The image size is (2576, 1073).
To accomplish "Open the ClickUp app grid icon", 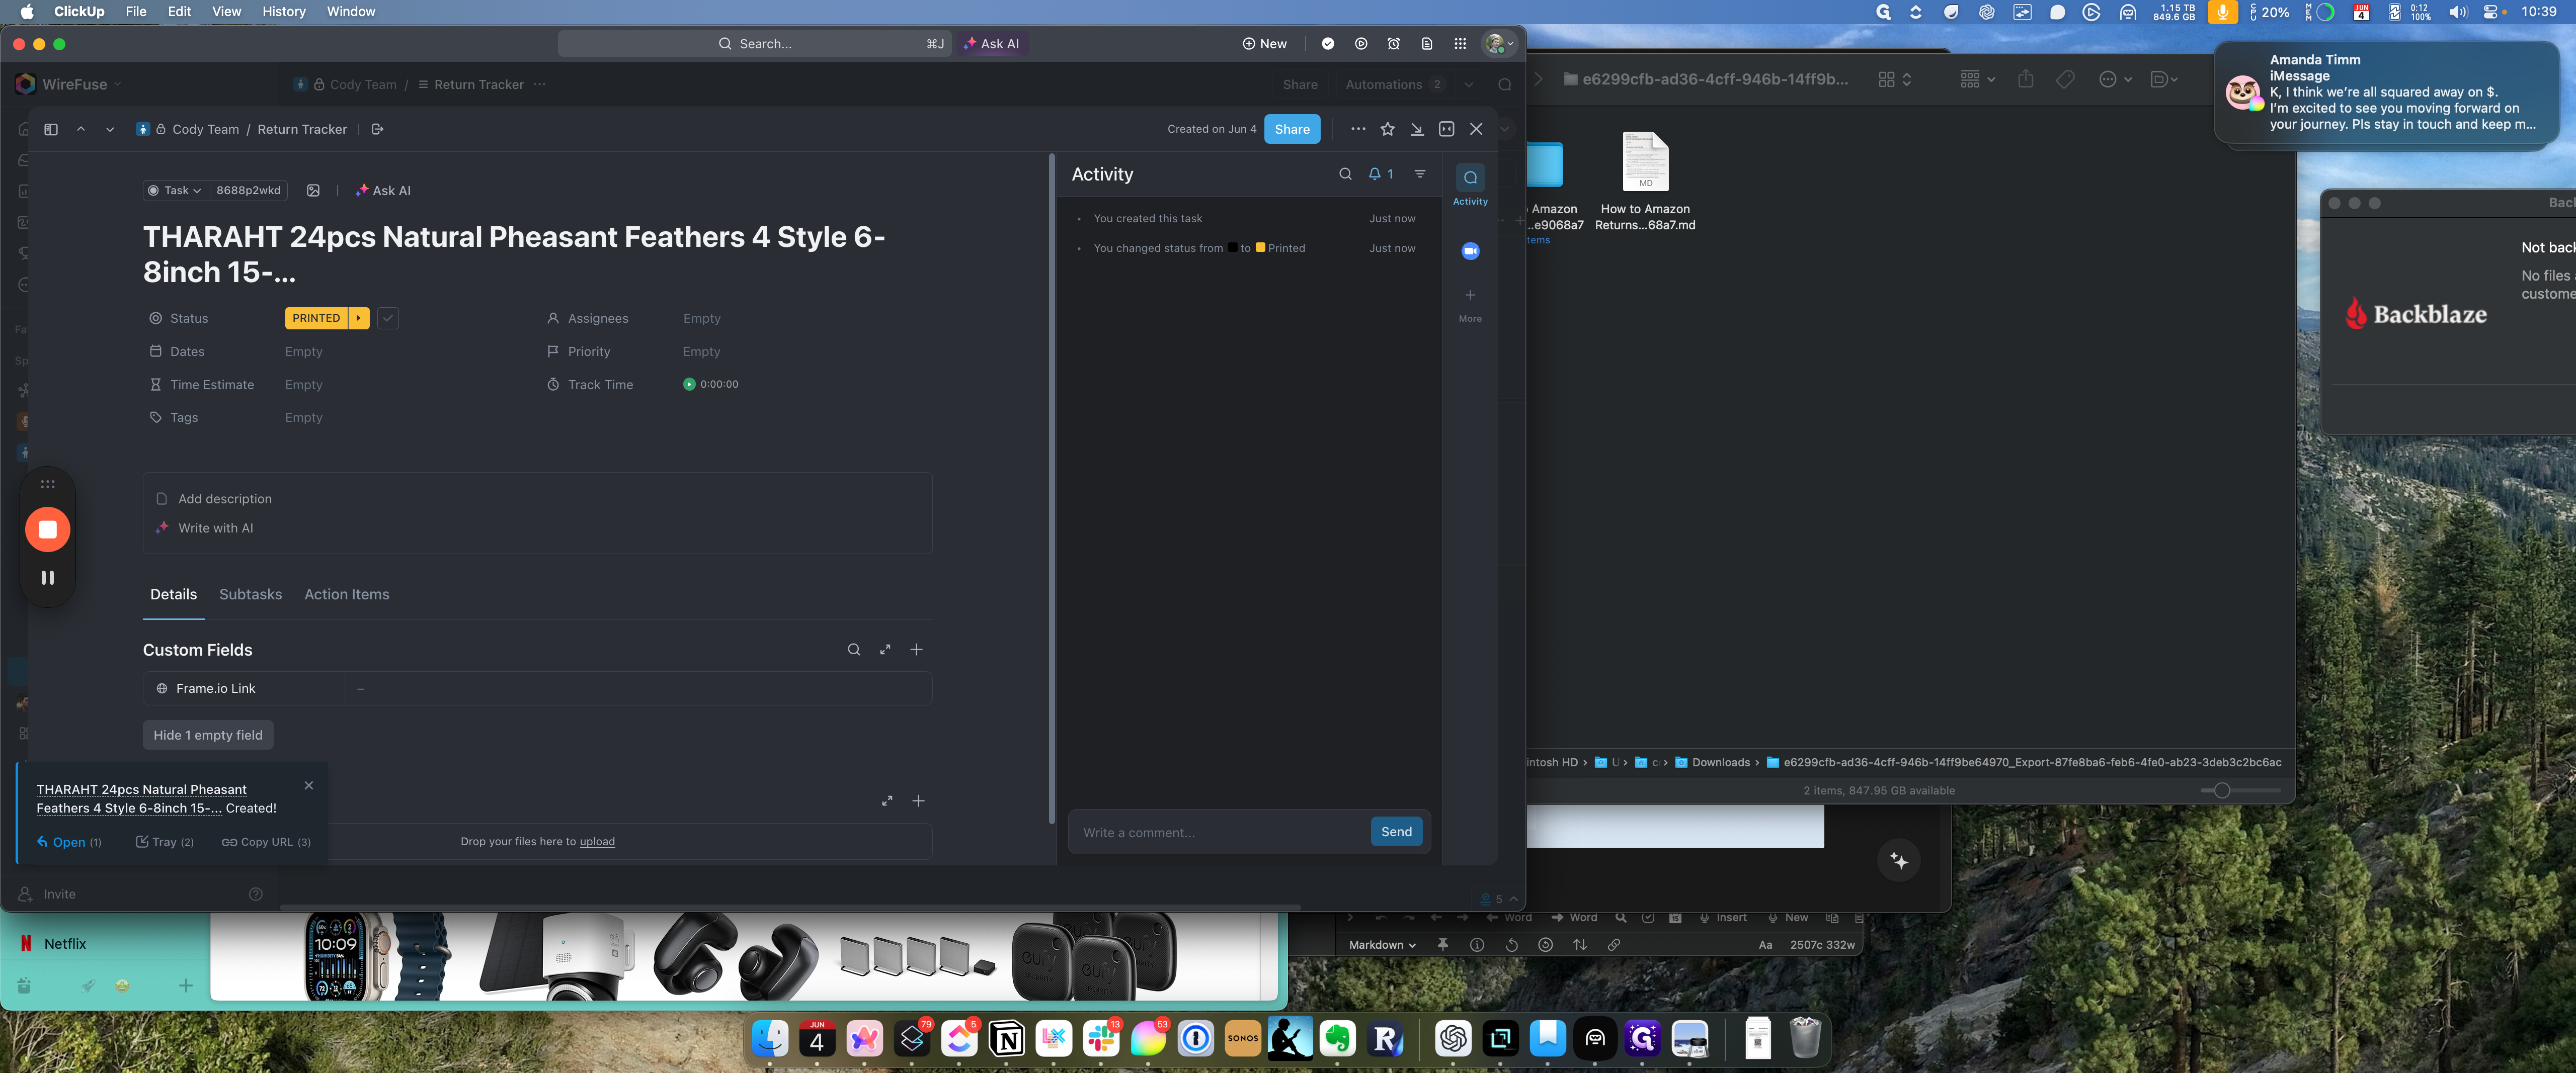I will click(x=1460, y=44).
